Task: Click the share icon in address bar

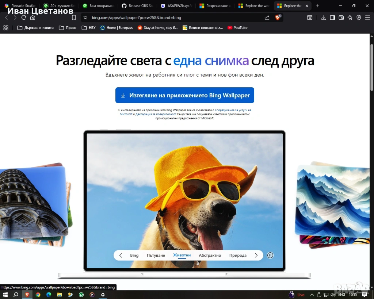Action: click(267, 18)
